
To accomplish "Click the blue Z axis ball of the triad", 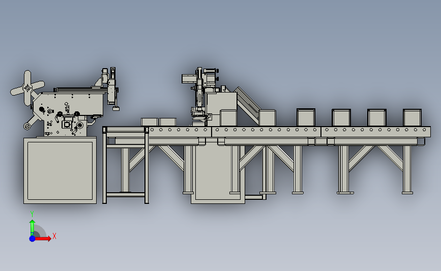I will [x=32, y=238].
